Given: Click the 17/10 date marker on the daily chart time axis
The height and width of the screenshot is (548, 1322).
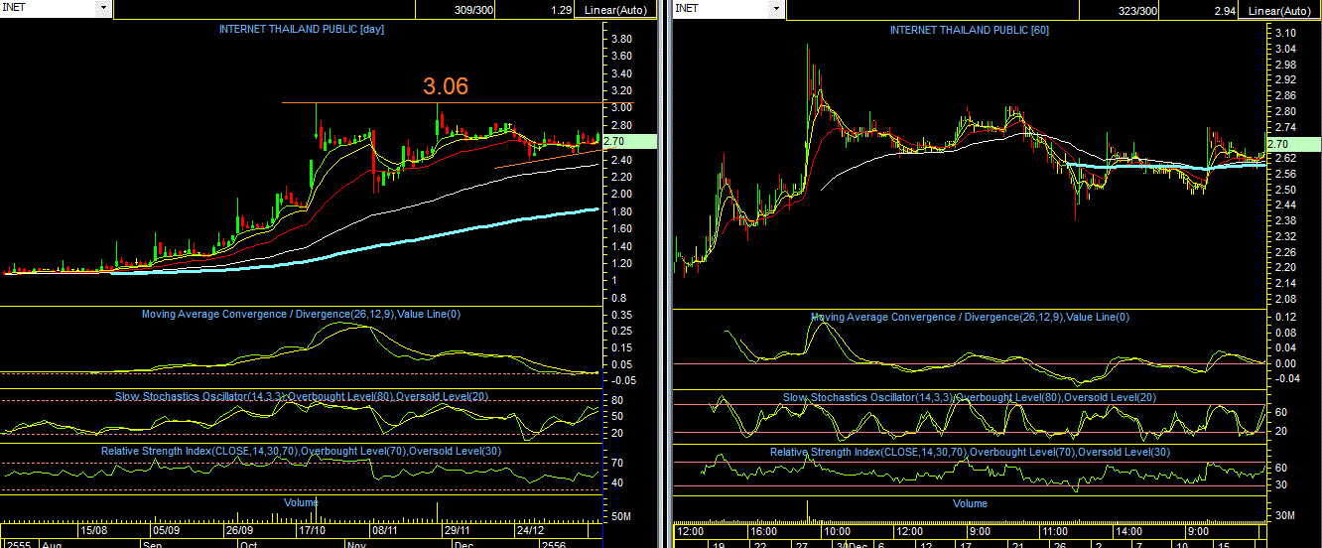Looking at the screenshot, I should (313, 530).
